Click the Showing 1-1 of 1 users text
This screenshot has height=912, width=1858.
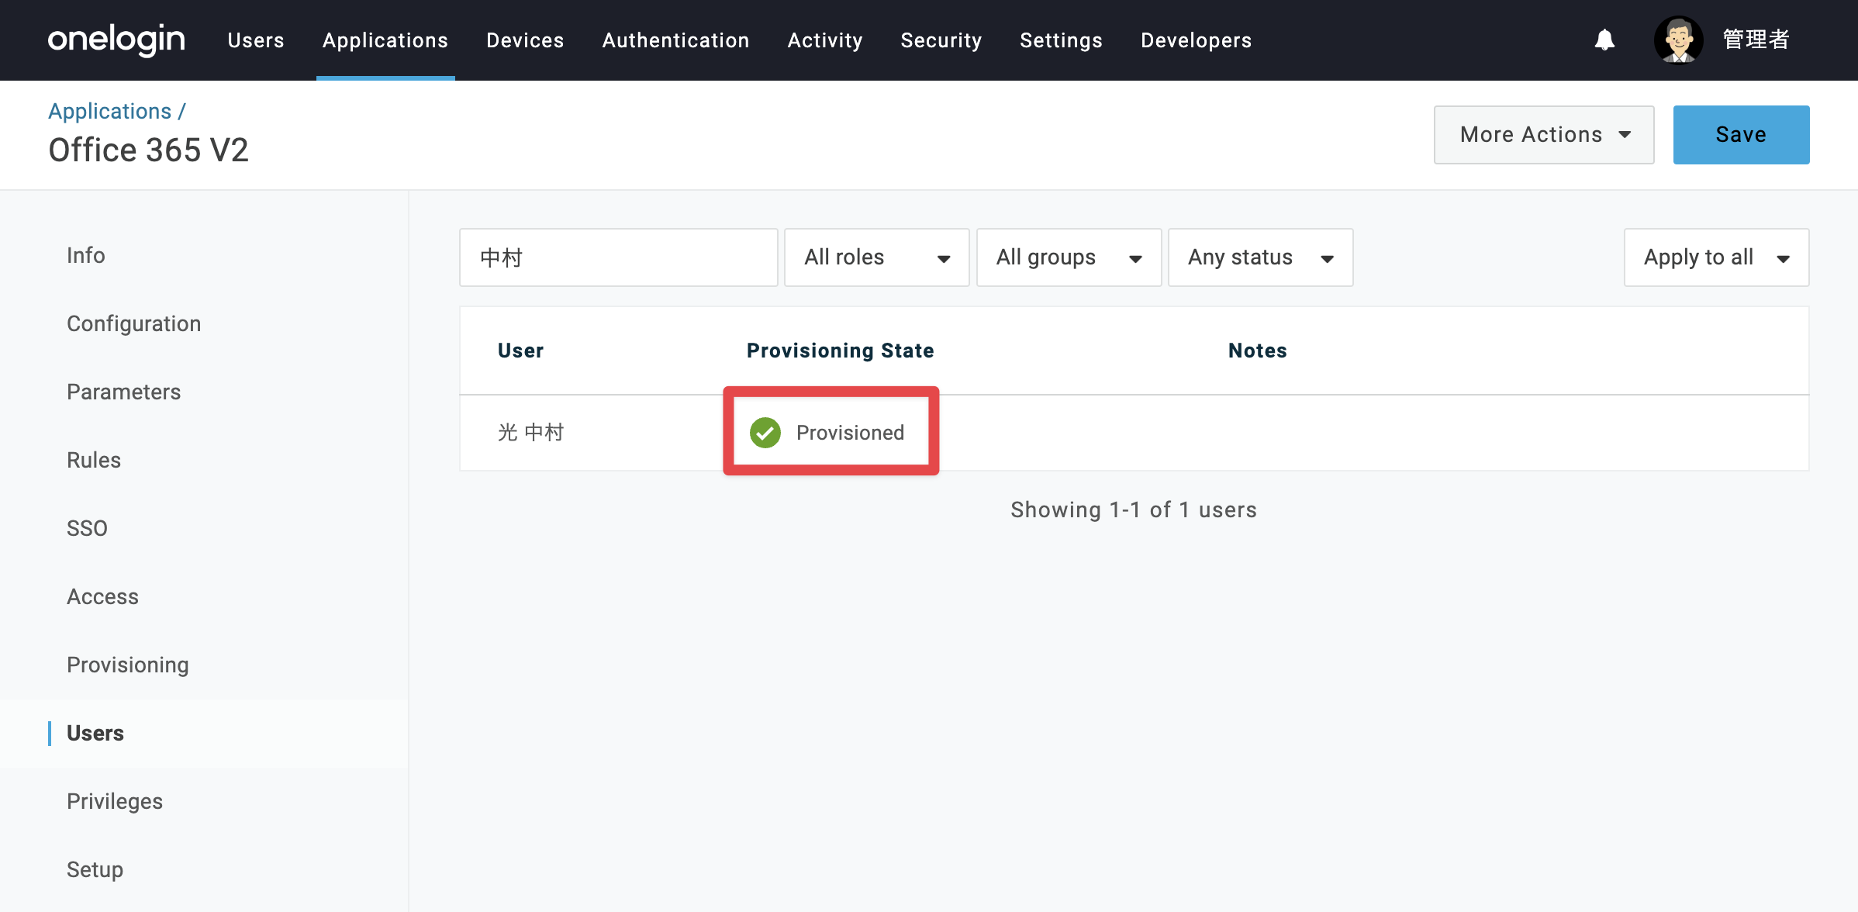[x=1134, y=510]
